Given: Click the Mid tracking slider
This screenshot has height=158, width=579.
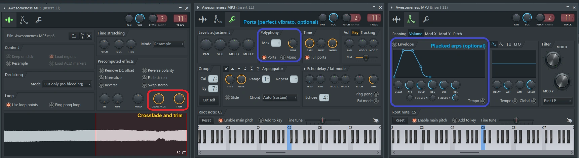Looking at the screenshot, I should click(366, 57).
